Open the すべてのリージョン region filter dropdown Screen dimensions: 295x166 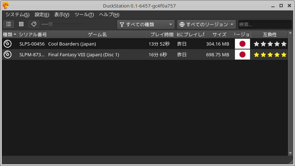206,24
